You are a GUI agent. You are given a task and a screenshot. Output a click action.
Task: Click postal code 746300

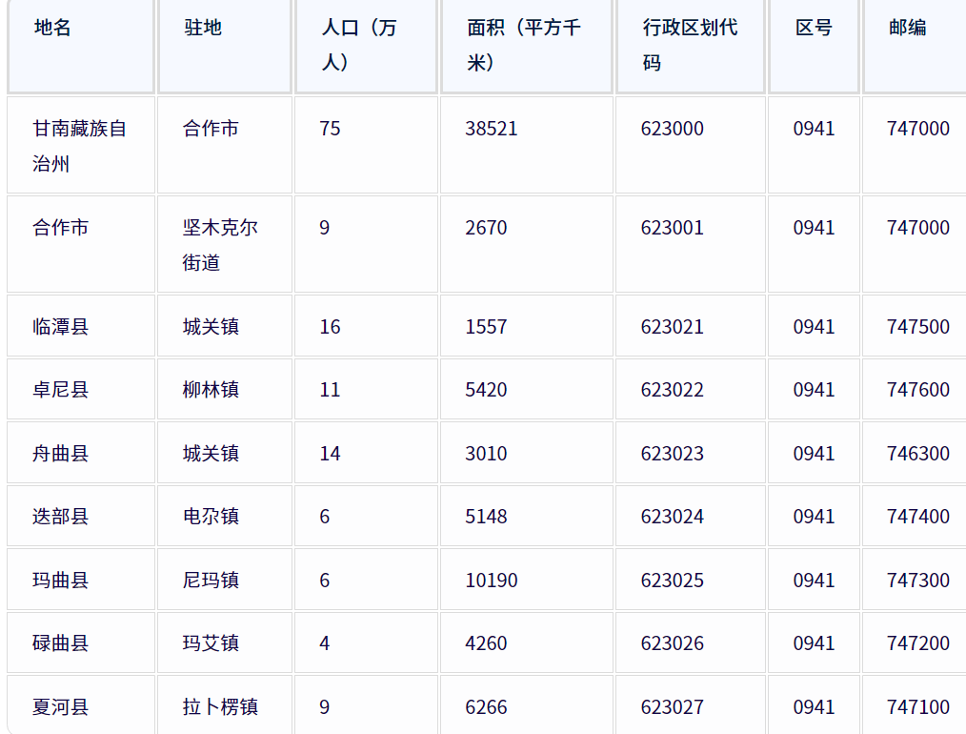pyautogui.click(x=918, y=453)
